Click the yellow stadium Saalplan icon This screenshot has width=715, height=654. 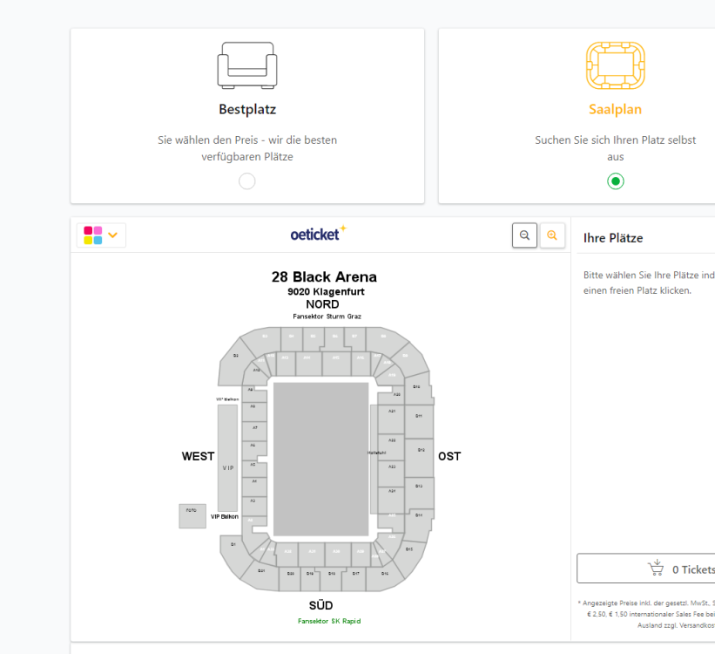point(615,65)
